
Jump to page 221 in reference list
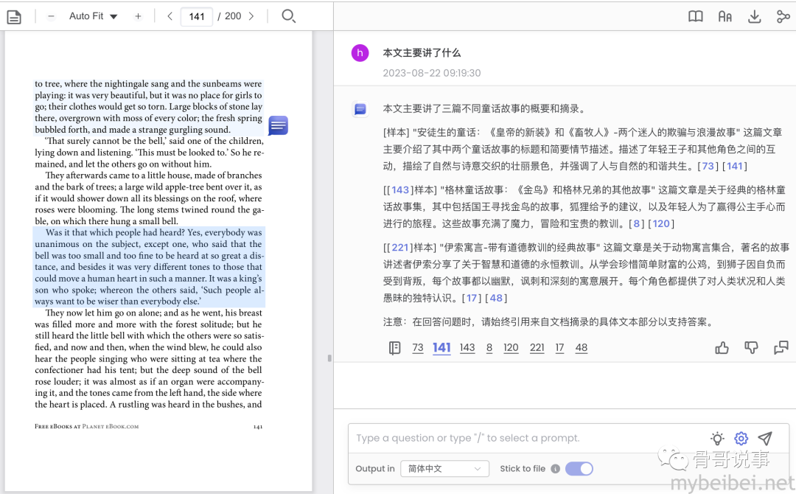tap(537, 348)
